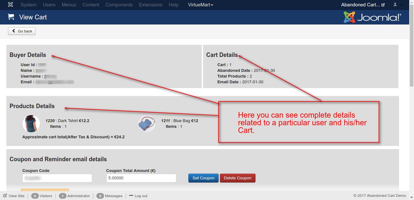Click the Visitors count badge
The width and height of the screenshot is (414, 200).
35,196
